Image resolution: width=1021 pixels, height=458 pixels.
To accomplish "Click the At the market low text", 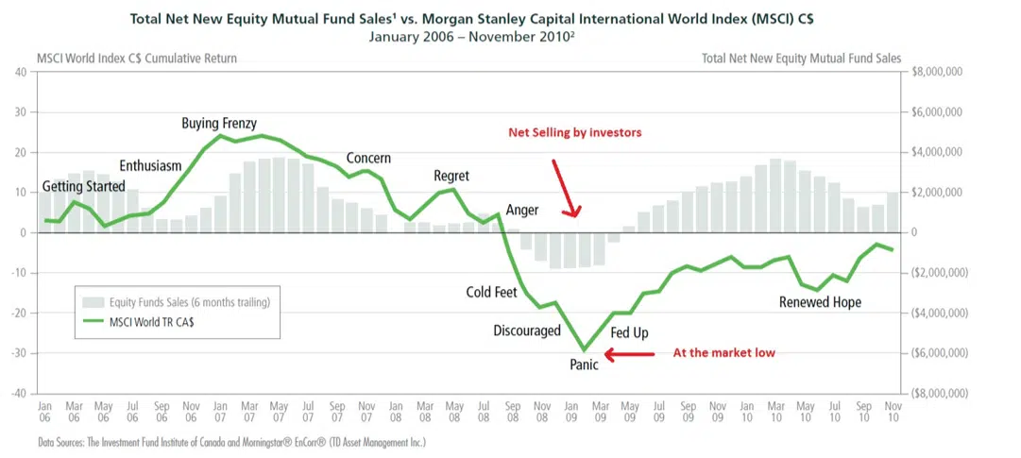I will (x=724, y=353).
